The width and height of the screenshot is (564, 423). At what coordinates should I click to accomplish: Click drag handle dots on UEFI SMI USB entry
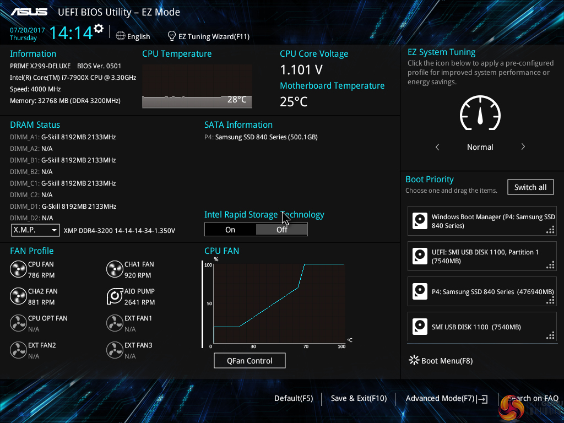click(550, 265)
